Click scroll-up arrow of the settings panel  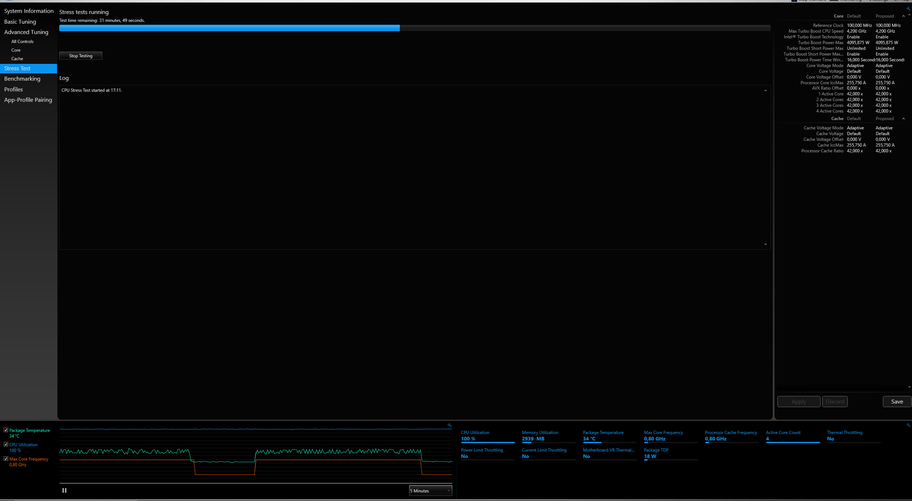[909, 15]
